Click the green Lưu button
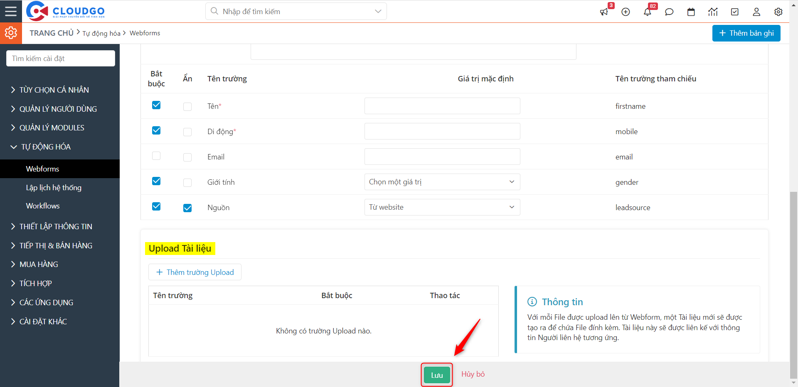The height and width of the screenshot is (387, 798). click(436, 375)
